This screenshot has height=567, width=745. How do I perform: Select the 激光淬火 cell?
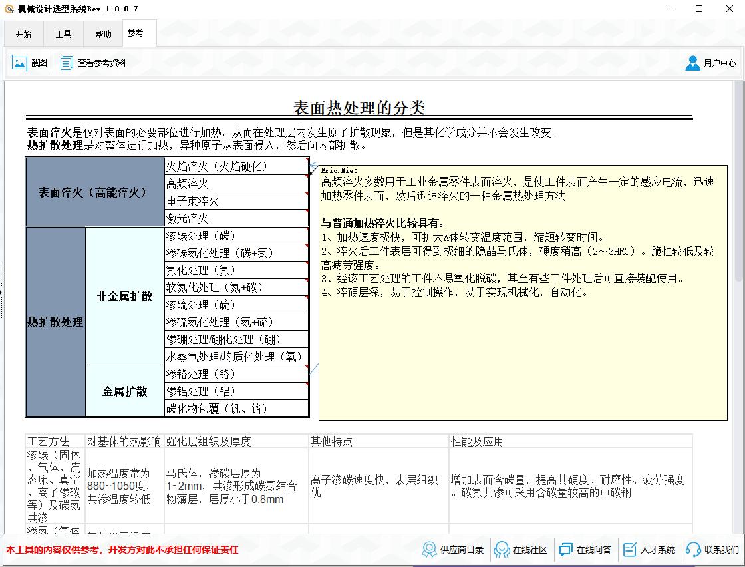click(236, 218)
